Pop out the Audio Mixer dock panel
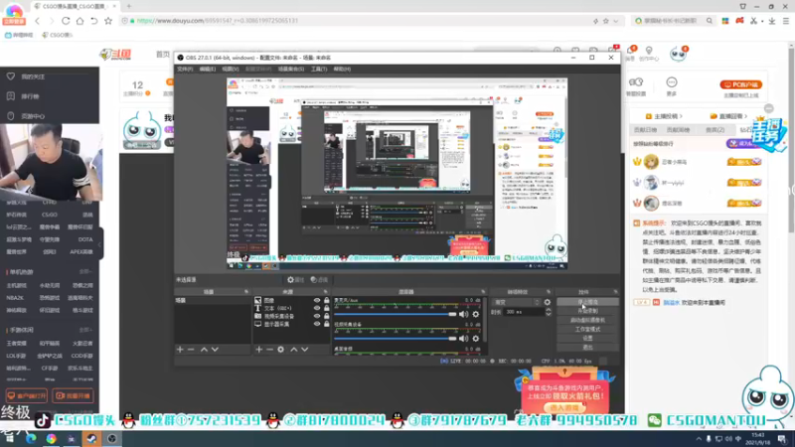 (x=483, y=292)
